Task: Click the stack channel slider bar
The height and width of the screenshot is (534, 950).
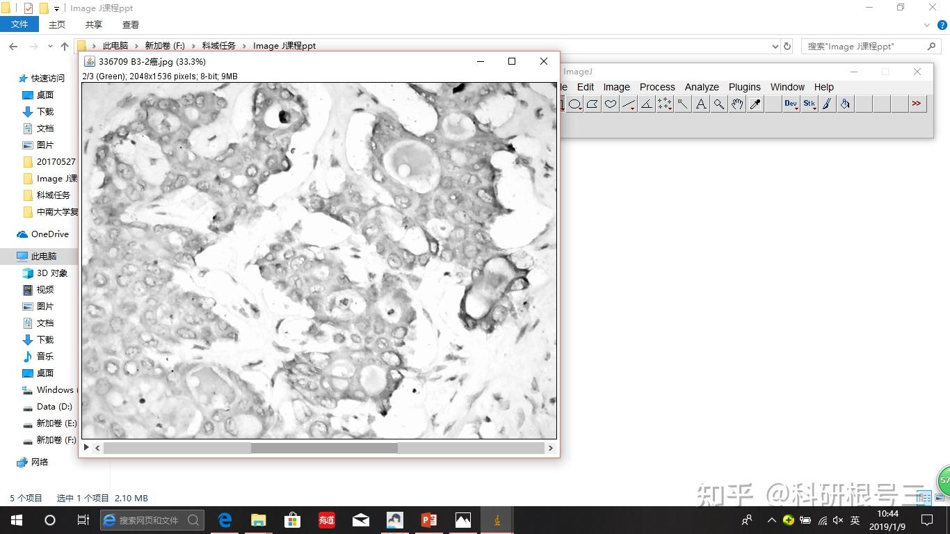Action: pyautogui.click(x=324, y=448)
